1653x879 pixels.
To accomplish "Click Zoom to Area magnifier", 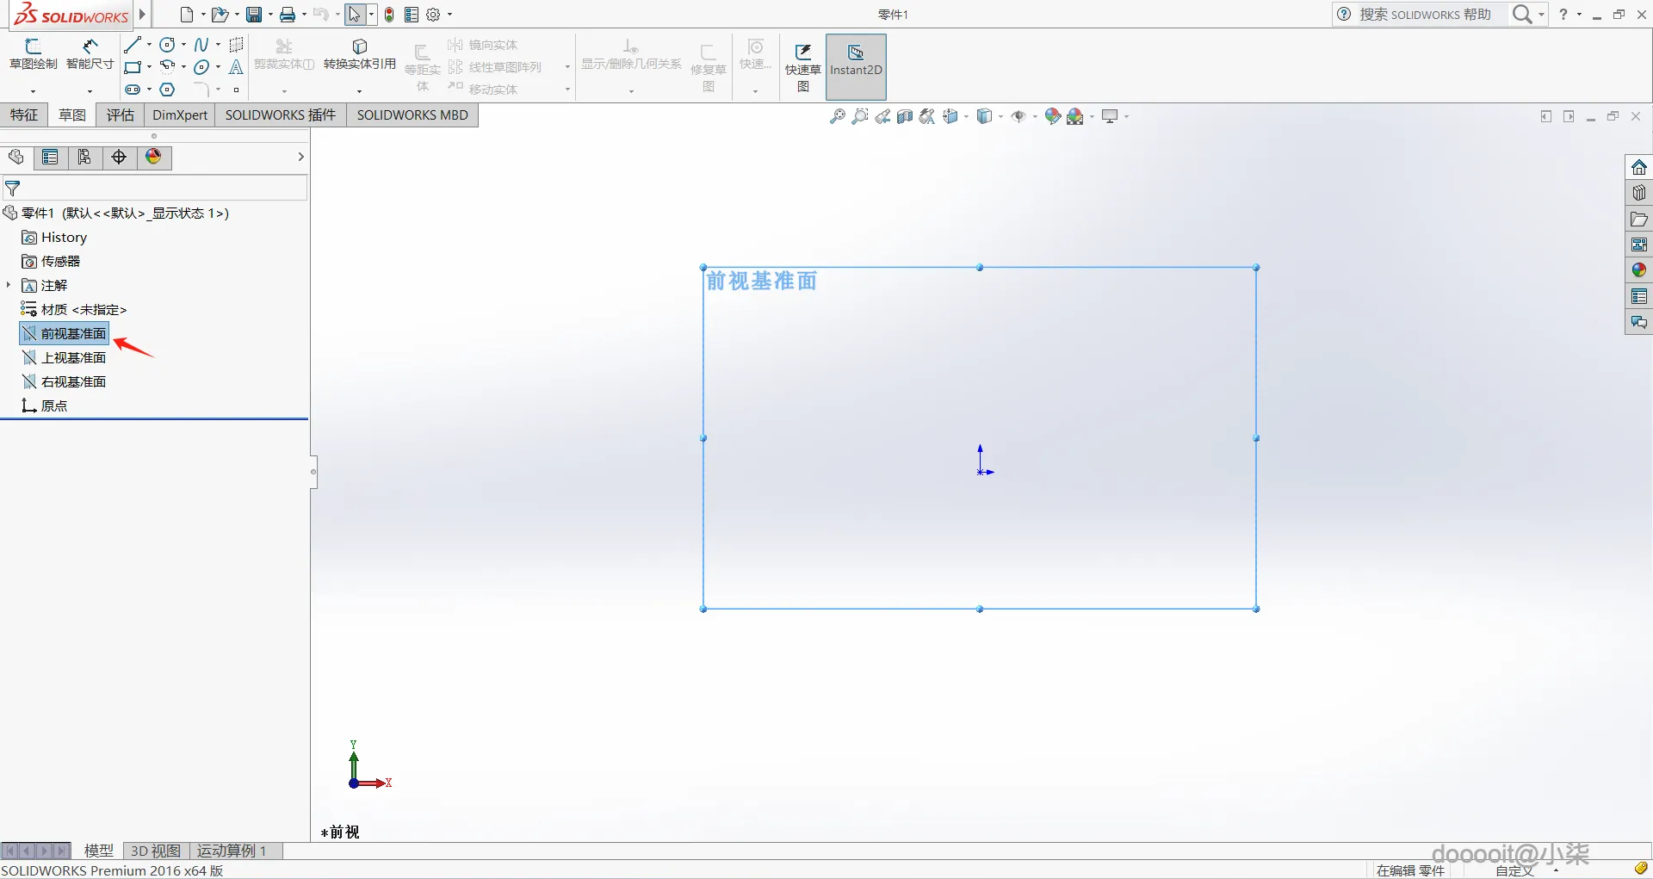I will (859, 116).
